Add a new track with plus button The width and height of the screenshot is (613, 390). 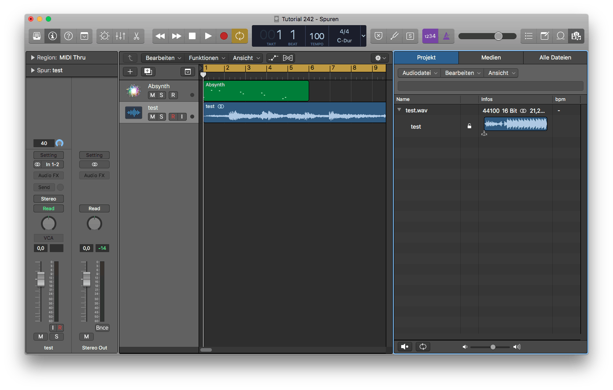click(x=130, y=72)
